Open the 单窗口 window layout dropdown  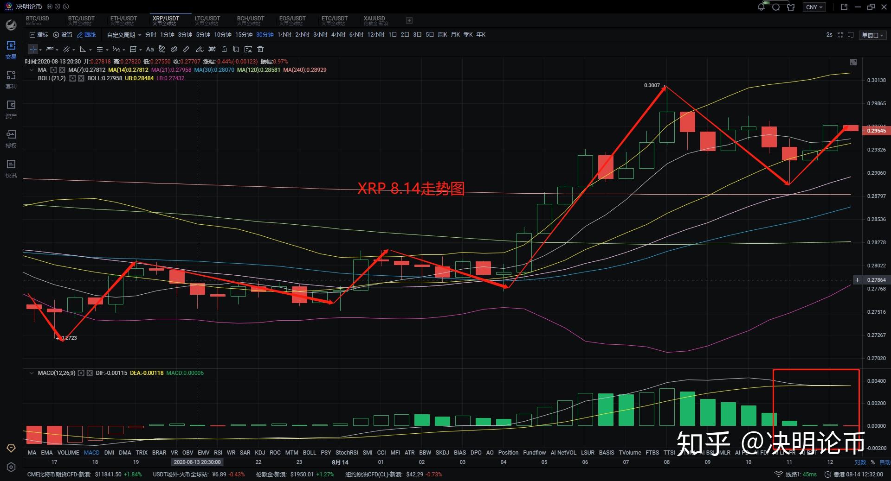872,35
